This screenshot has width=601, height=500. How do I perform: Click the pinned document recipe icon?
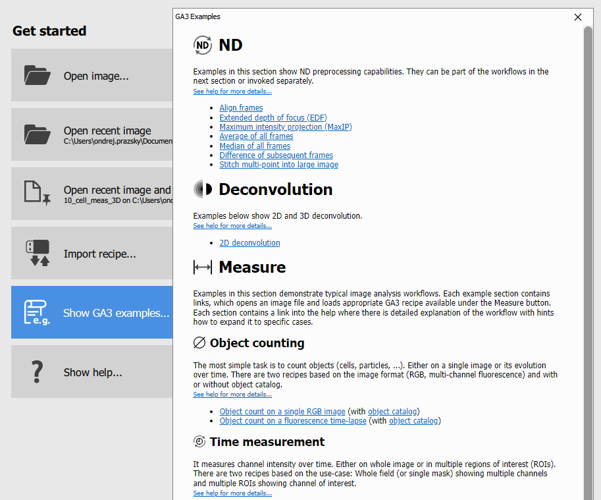(37, 194)
